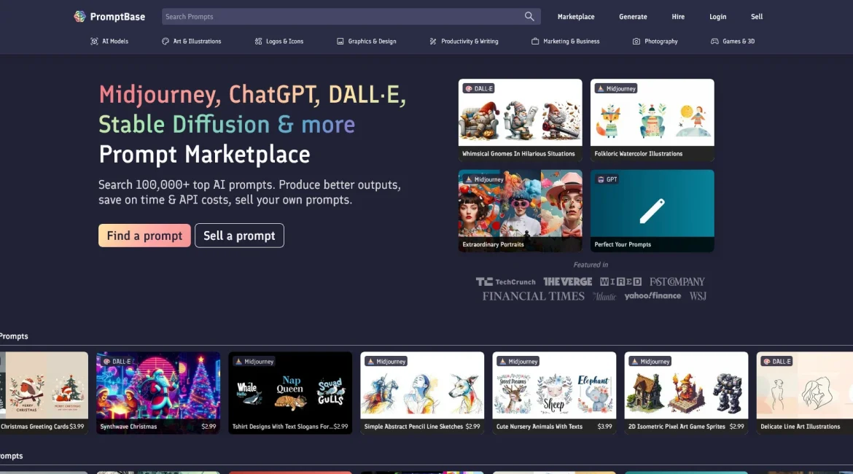Open the Sell menu item
This screenshot has height=474, width=853.
[757, 17]
